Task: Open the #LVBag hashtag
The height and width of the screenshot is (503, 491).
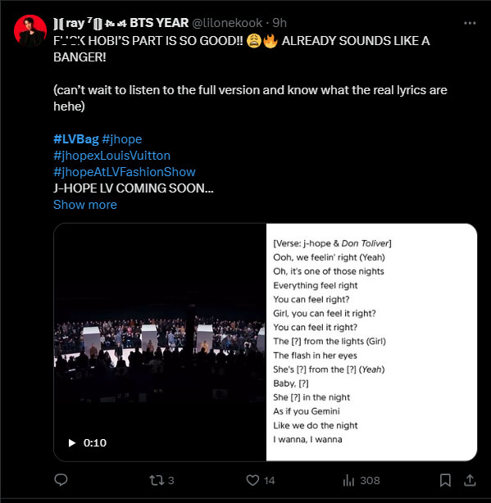Action: (76, 139)
